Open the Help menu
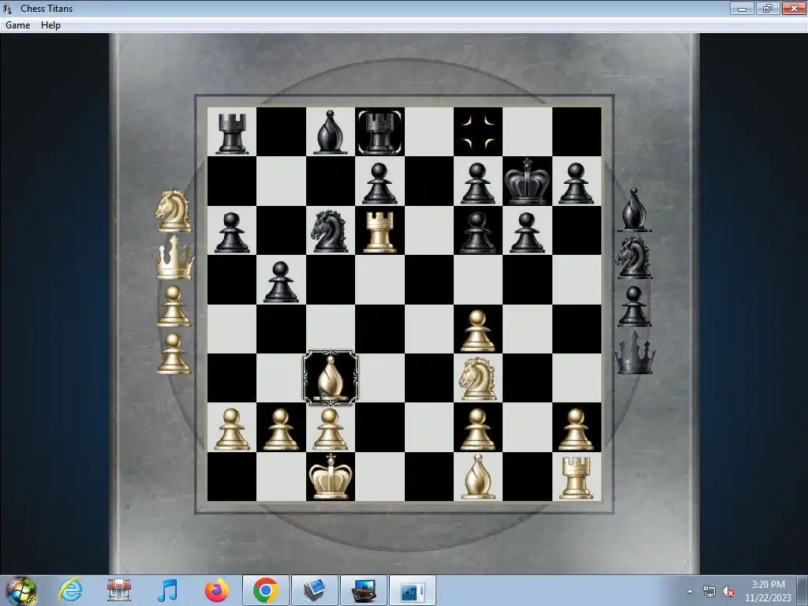This screenshot has height=606, width=808. [50, 25]
